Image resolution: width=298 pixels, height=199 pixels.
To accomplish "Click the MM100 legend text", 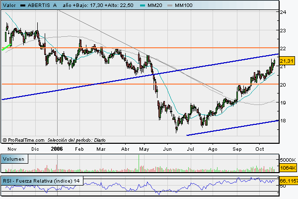I will (x=184, y=5).
